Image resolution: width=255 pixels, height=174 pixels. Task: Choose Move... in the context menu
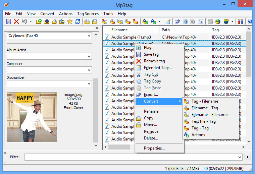point(159,125)
